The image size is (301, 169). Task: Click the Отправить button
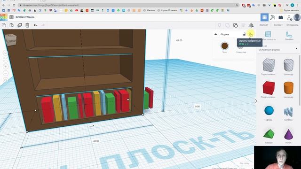(x=293, y=25)
